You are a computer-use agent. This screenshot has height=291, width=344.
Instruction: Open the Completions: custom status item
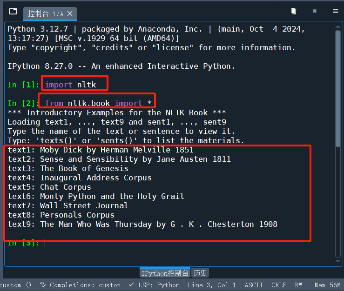pos(85,285)
